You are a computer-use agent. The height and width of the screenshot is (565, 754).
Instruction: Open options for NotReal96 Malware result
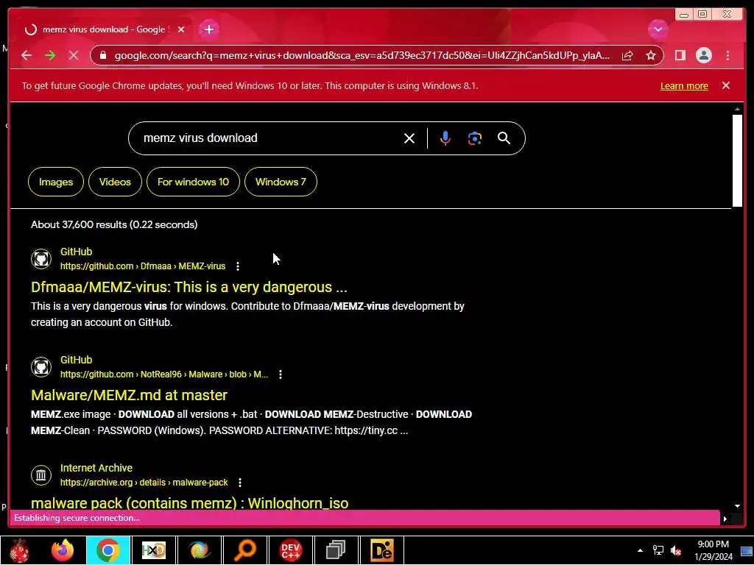pos(281,374)
